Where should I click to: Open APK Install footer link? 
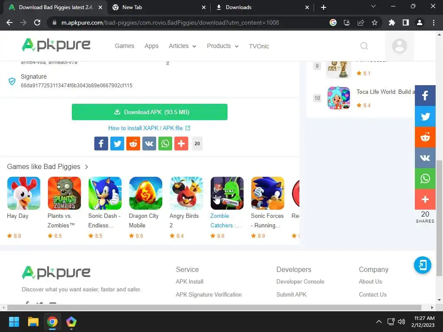click(189, 282)
